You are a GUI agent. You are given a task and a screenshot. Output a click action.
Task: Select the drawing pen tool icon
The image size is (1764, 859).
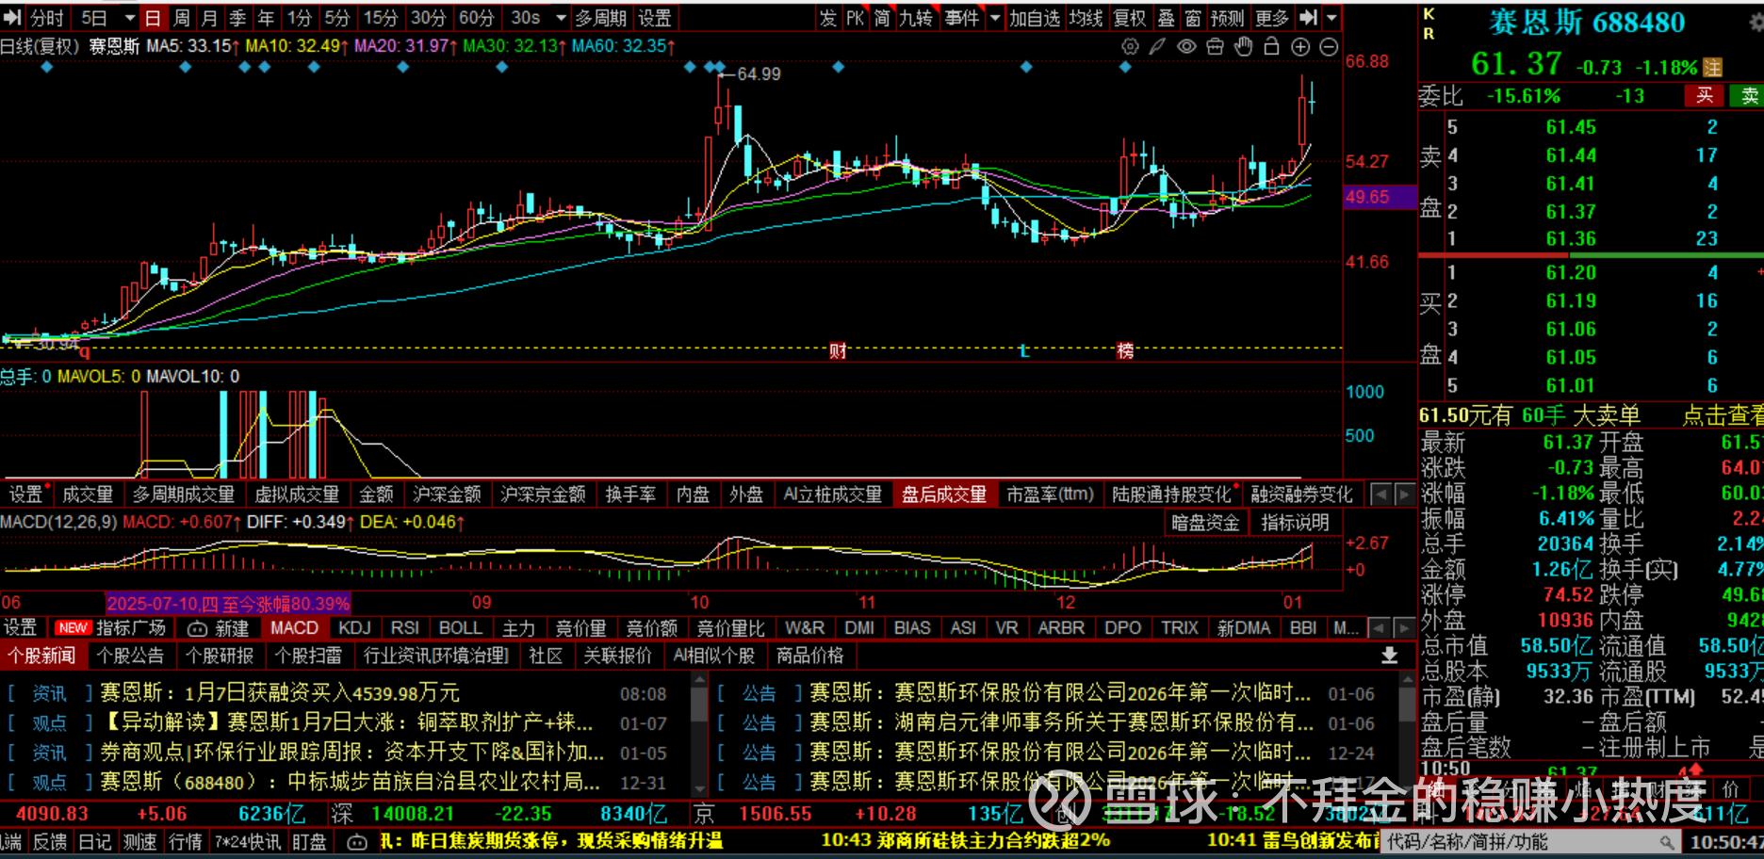[1158, 46]
